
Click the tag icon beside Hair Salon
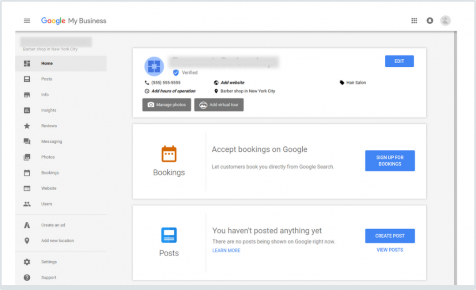click(x=342, y=83)
